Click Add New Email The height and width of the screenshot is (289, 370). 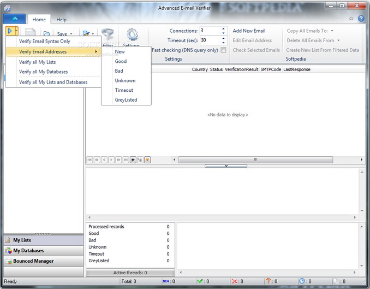pos(249,31)
